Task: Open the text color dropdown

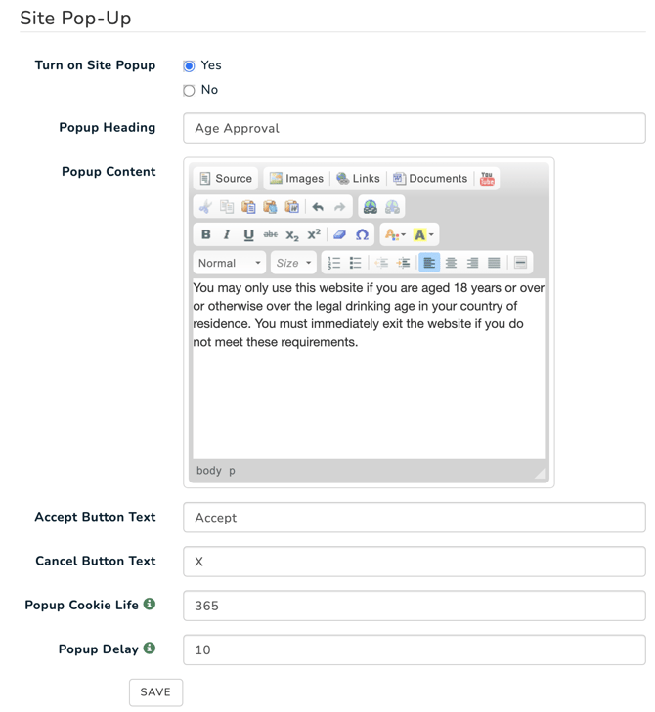Action: tap(395, 234)
